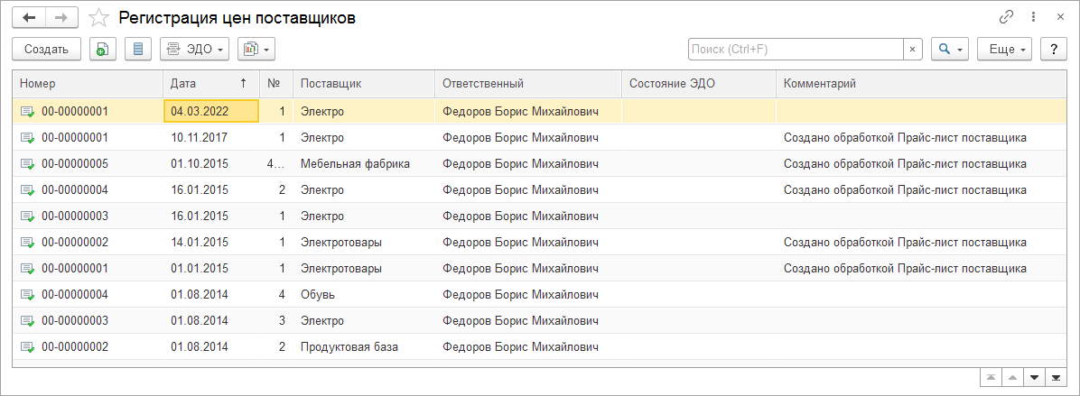Click the list view icon next to ЭДО
The width and height of the screenshot is (1080, 396).
(x=138, y=49)
